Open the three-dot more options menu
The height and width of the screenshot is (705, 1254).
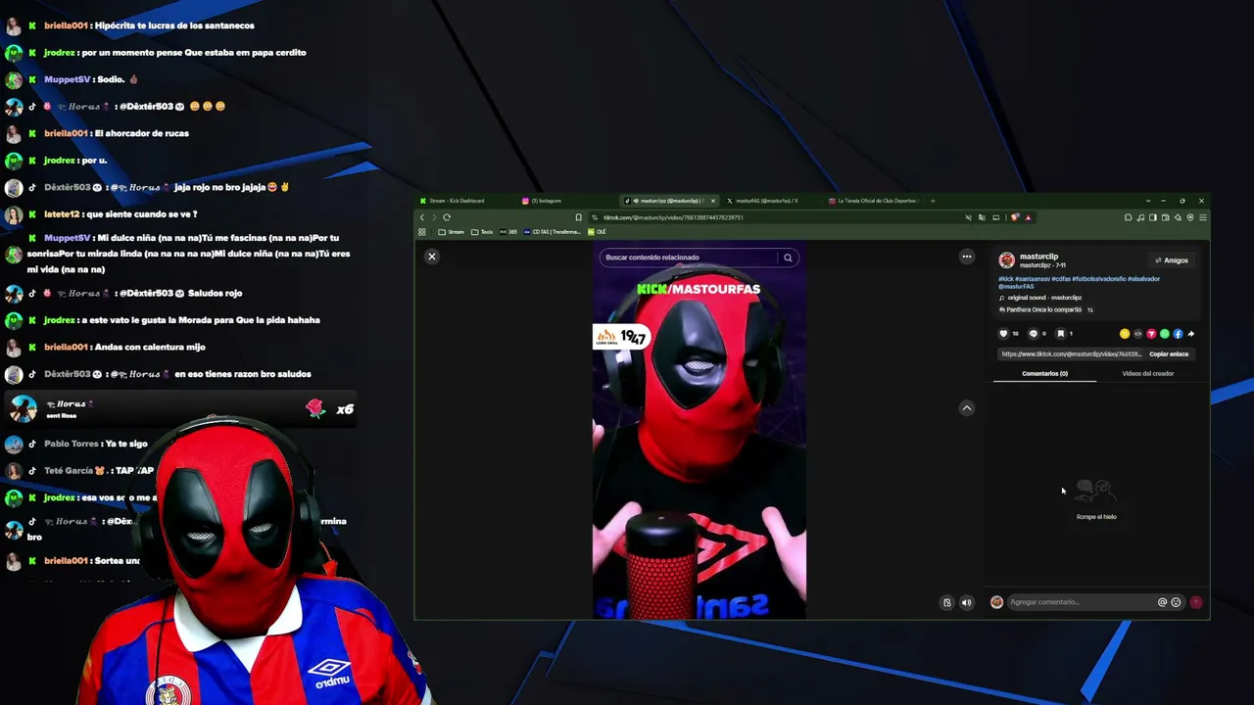pos(966,257)
